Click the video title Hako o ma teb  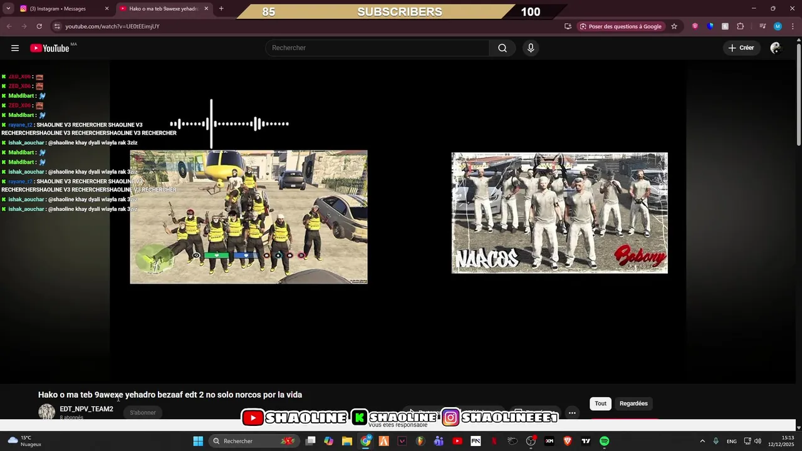click(170, 395)
